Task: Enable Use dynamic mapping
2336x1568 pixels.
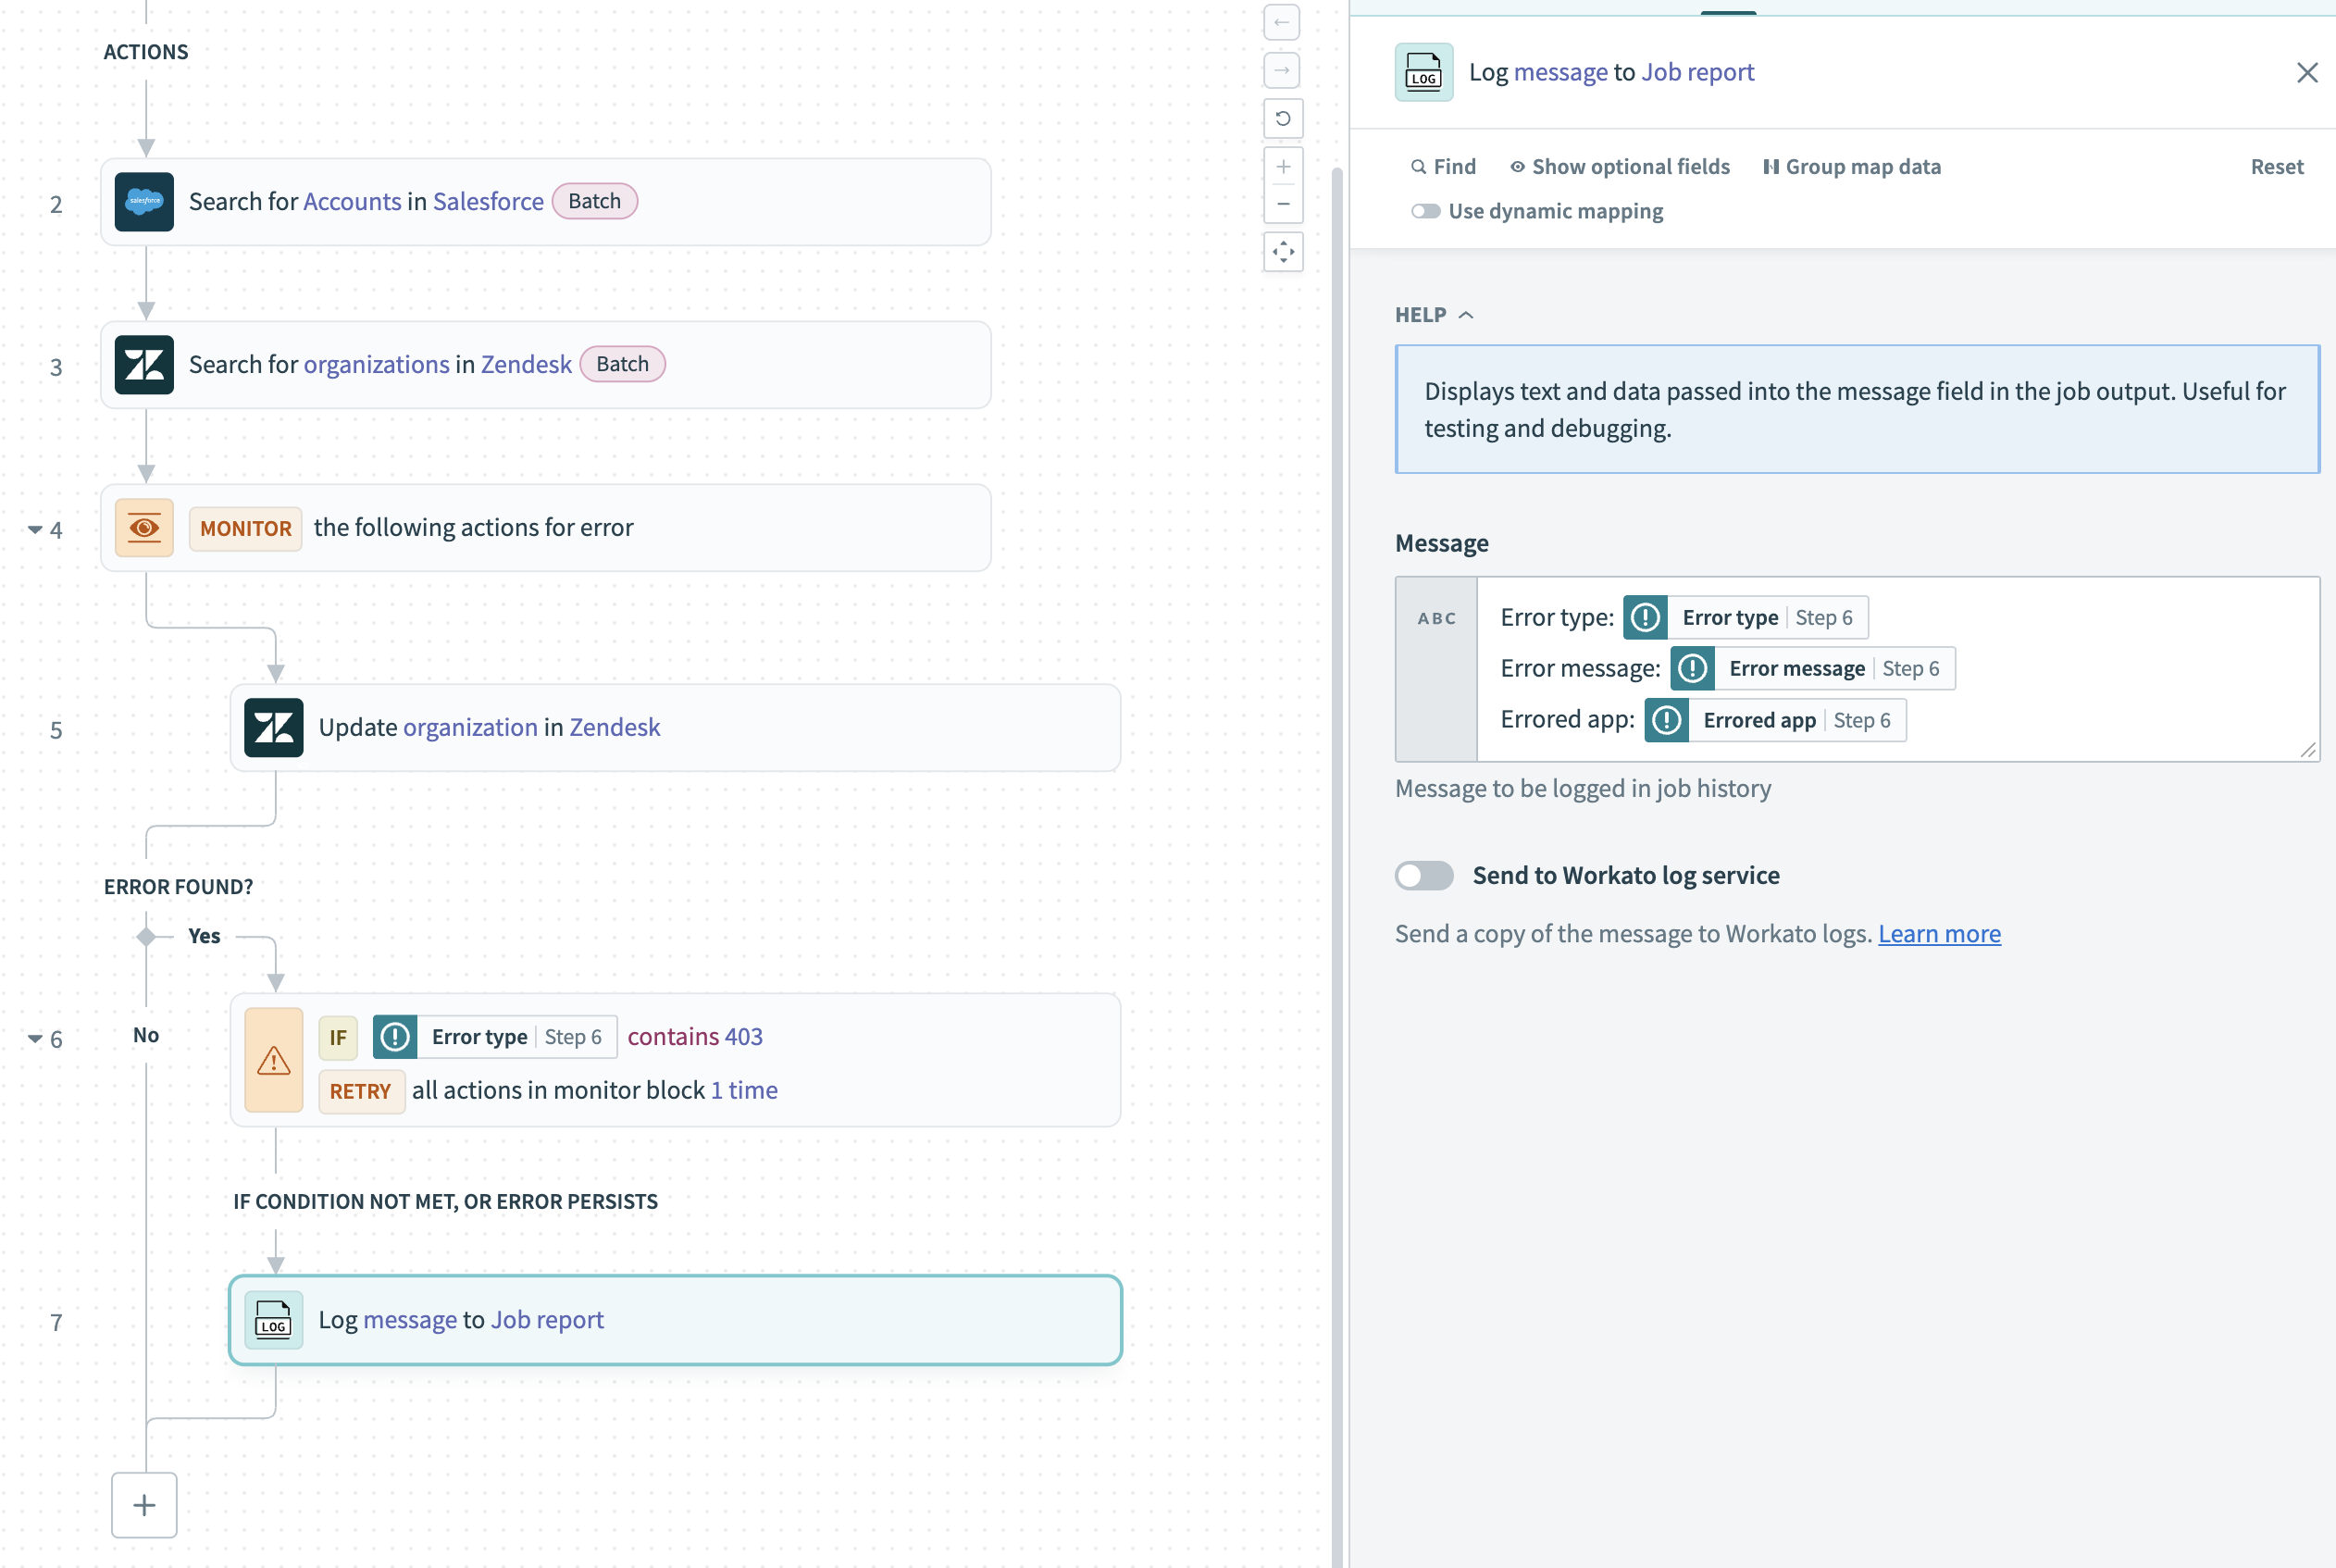Action: [x=1424, y=211]
